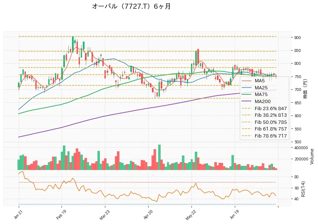Select the May 22 date tick label

point(191,215)
